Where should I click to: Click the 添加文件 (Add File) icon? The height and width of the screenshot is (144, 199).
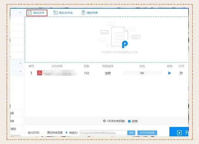coord(30,13)
